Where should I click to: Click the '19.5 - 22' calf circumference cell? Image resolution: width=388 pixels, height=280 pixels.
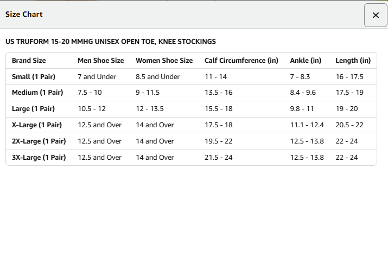[219, 141]
